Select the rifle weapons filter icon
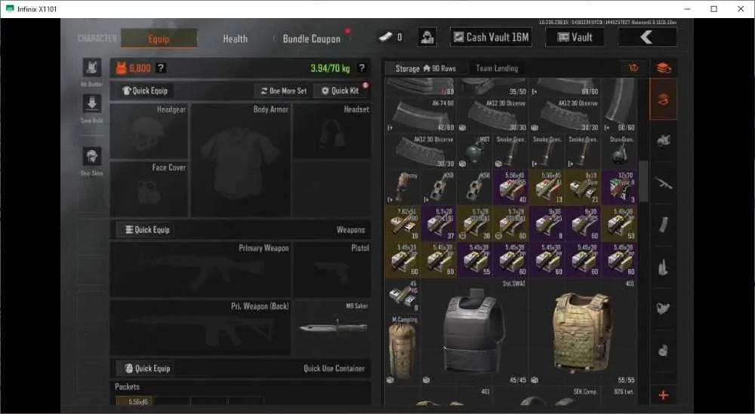The image size is (755, 414). point(663,183)
